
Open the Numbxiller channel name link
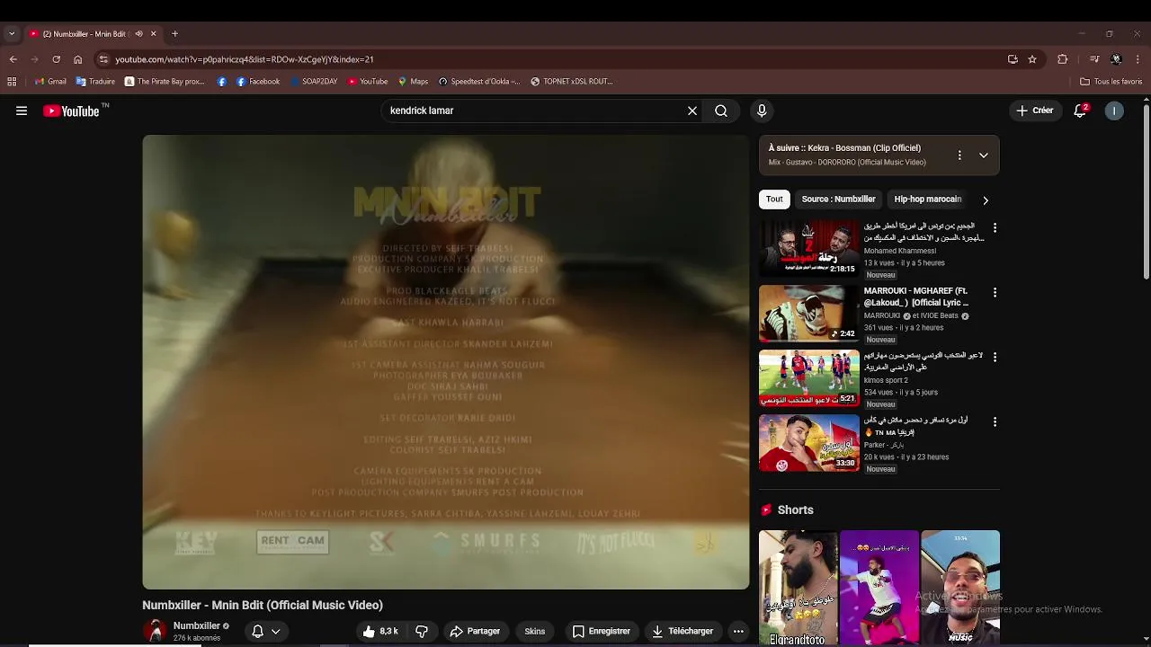(196, 625)
